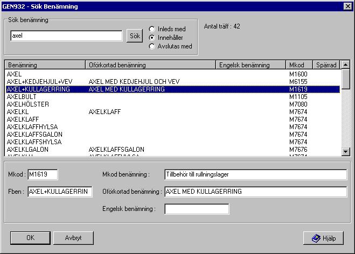Click the 'AXEL MED KEDJEHJUL OCH VEV' cell
Image resolution: width=355 pixels, height=254 pixels.
(x=134, y=82)
